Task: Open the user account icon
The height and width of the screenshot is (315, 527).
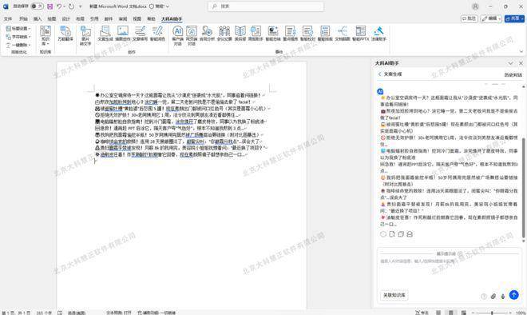Action: pos(475,6)
